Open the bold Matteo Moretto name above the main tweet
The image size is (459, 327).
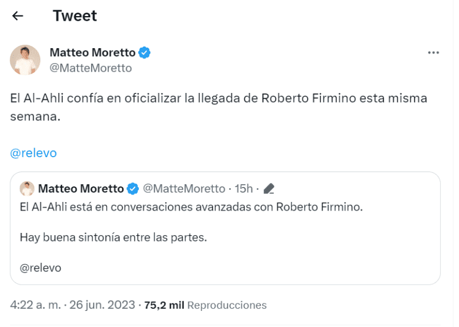(x=92, y=53)
